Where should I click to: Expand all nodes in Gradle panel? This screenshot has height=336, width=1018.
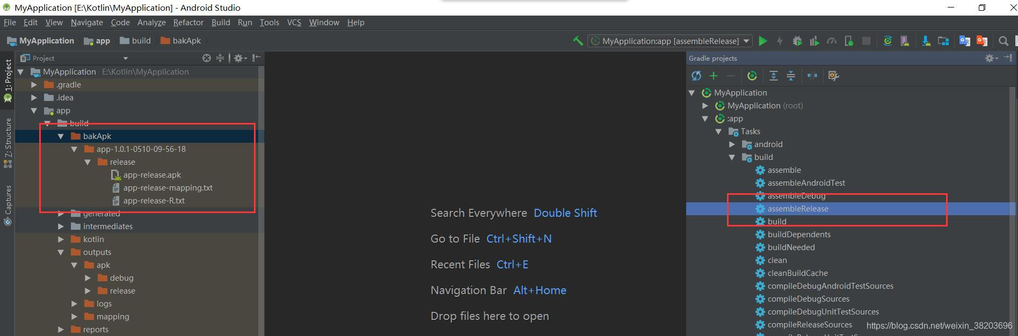point(774,76)
